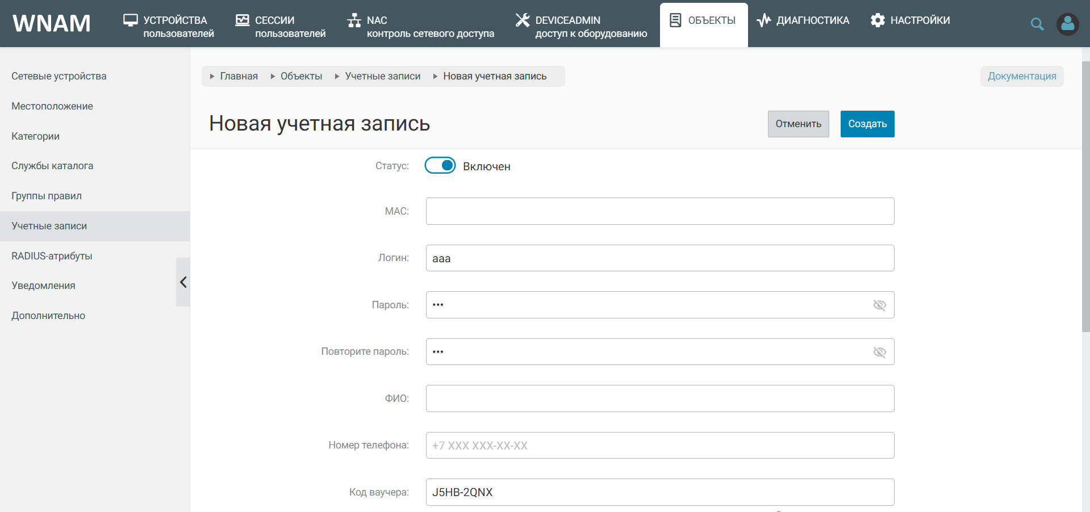Click the NAC network icon
The width and height of the screenshot is (1090, 512).
click(354, 20)
